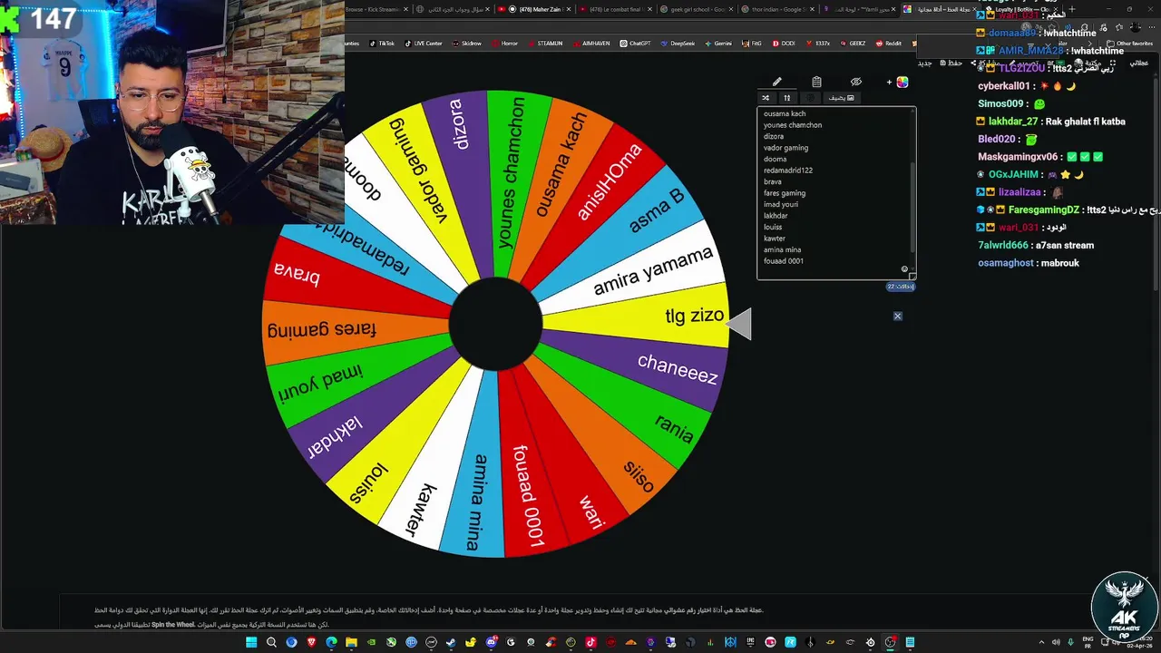Open Windows taskbar search

click(x=271, y=642)
